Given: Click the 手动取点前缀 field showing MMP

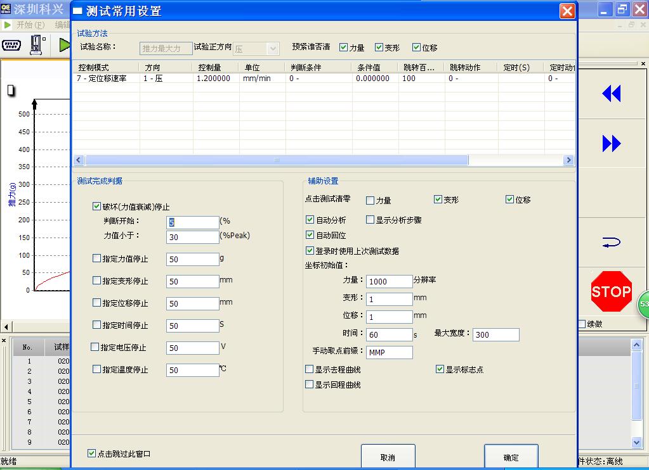Looking at the screenshot, I should (389, 352).
